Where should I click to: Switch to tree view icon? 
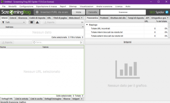37,22
